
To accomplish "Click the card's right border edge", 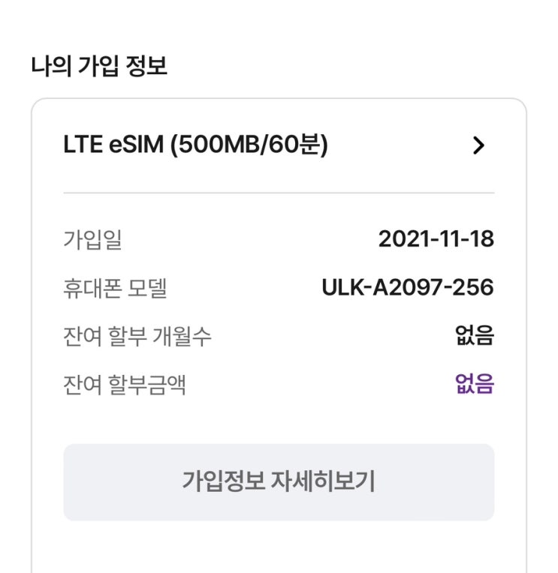I will [526, 337].
